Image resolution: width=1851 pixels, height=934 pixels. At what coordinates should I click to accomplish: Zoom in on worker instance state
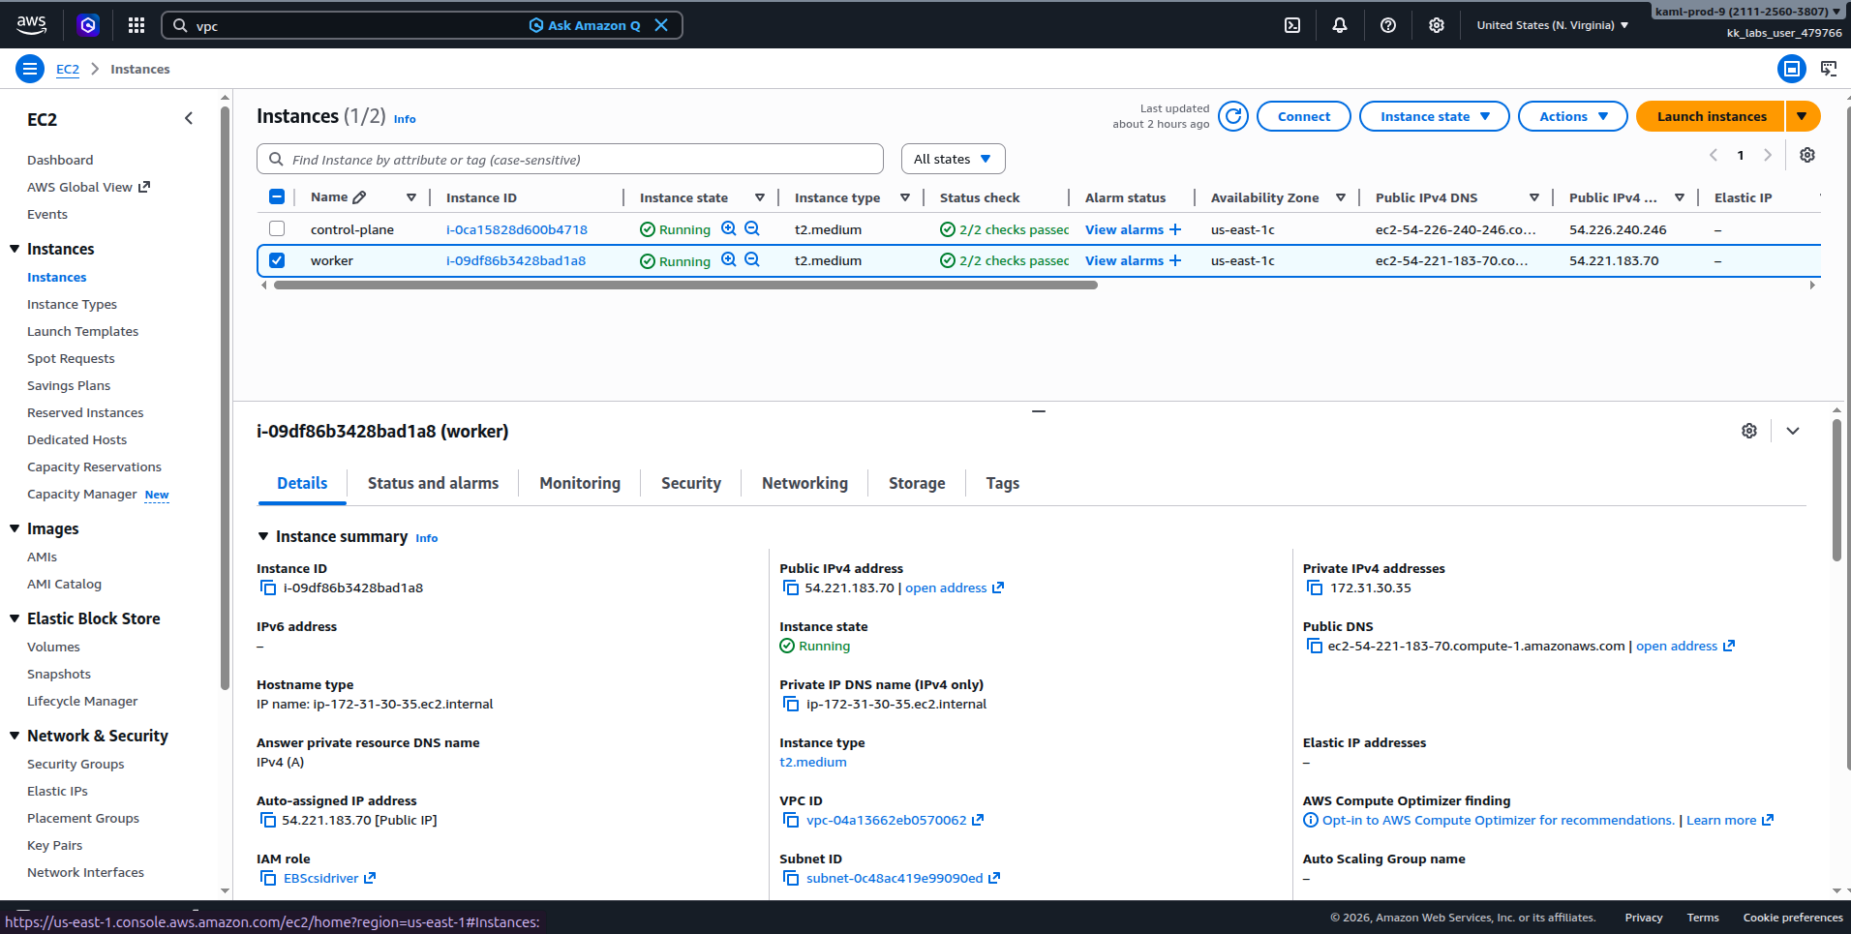pyautogui.click(x=729, y=260)
